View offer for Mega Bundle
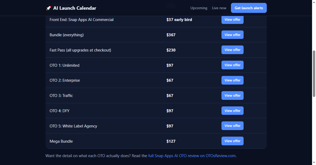 [x=233, y=141]
